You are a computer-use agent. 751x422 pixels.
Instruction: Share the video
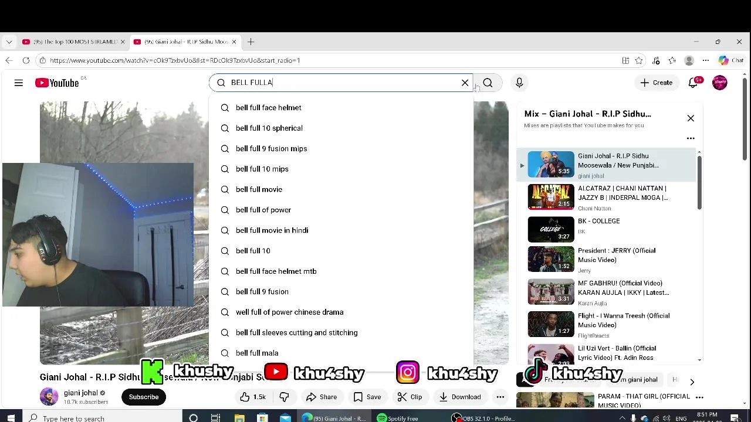322,397
